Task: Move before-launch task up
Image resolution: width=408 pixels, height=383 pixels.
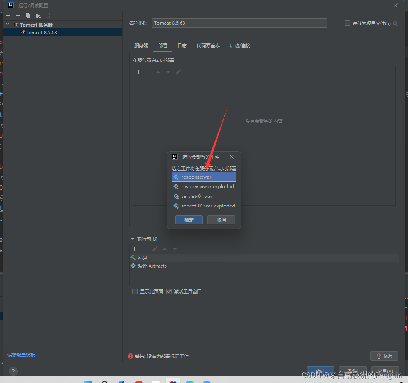Action: [165, 249]
